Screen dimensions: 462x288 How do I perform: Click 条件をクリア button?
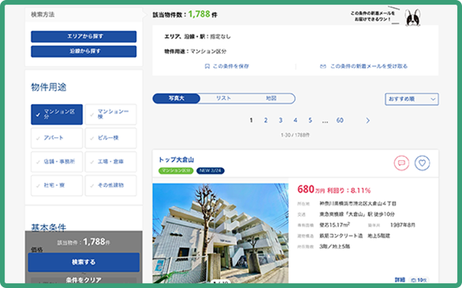pyautogui.click(x=84, y=280)
